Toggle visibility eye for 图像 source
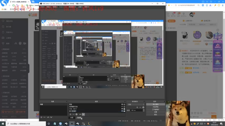The image size is (225, 126). 122,104
